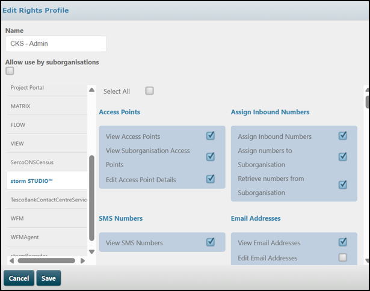The height and width of the screenshot is (291, 370).
Task: Cancel editing the rights profile
Action: 19,278
